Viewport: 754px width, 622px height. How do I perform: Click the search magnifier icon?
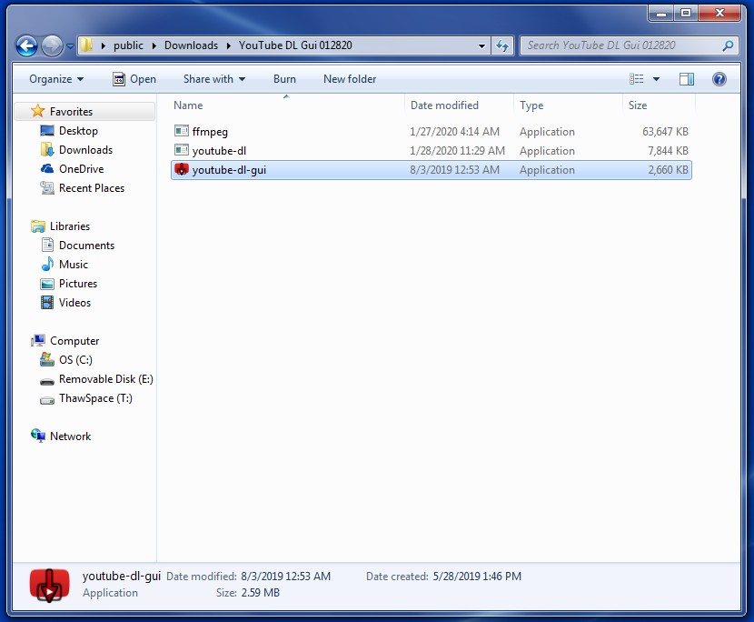728,45
